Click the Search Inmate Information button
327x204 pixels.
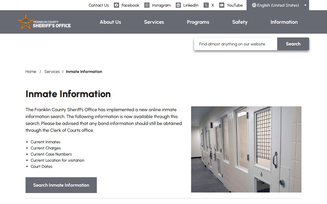(x=61, y=185)
